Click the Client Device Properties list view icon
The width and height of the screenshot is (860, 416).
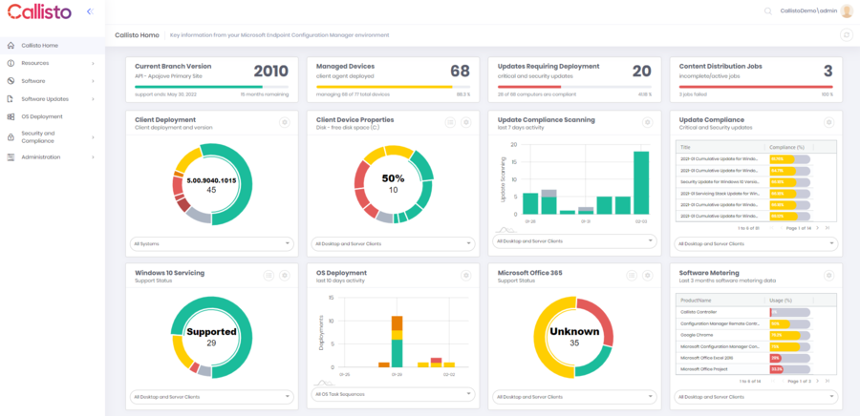[450, 122]
